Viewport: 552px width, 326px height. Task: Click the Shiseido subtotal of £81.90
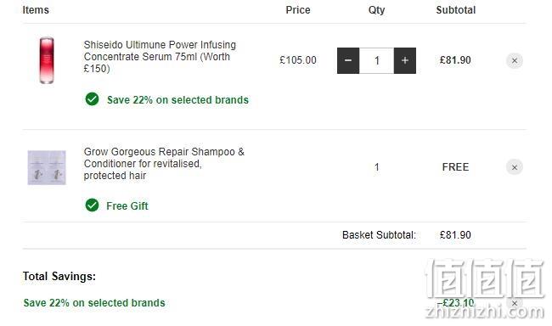[455, 60]
